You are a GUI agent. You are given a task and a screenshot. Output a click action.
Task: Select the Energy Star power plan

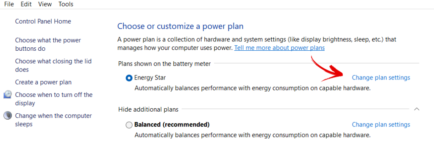[x=129, y=78]
